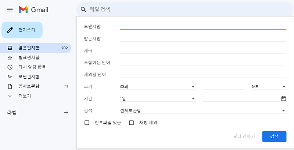This screenshot has width=294, height=150.
Task: Open the calendar date picker icon
Action: [283, 98]
